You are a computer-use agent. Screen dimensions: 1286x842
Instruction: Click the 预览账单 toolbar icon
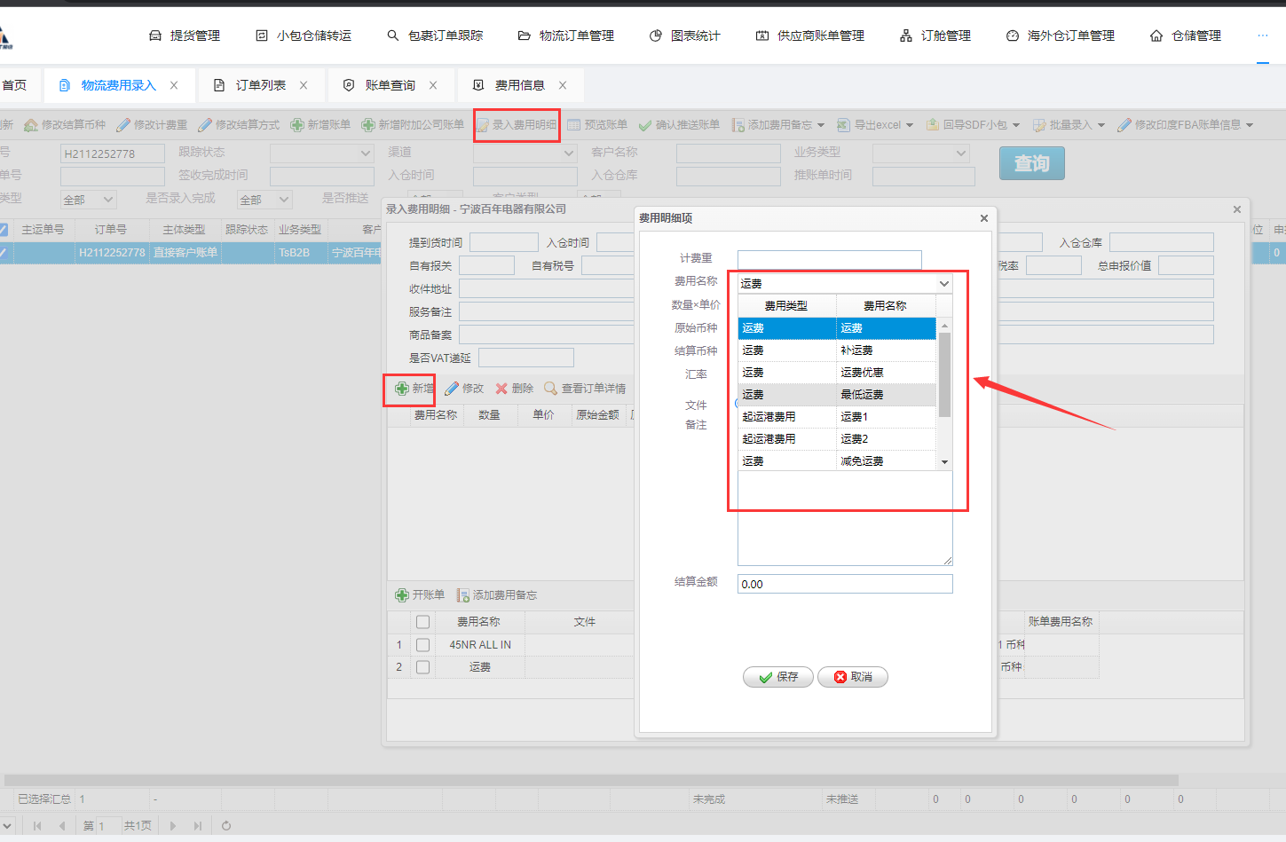pos(574,125)
